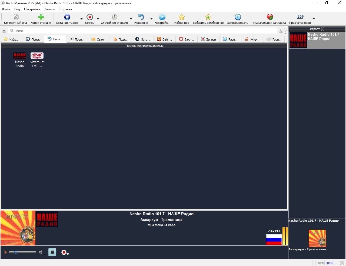Screen dimensions: 346x266
Task: Add a music bookmark (Музыкальная закладка)
Action: 270,19
